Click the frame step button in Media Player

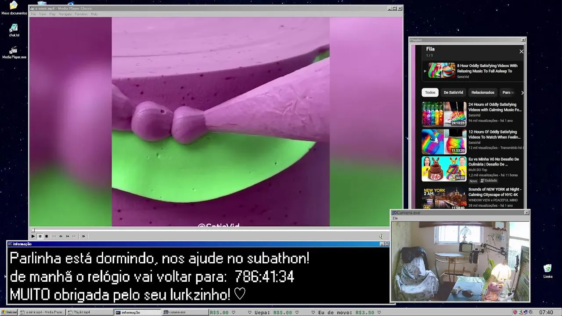pos(83,236)
